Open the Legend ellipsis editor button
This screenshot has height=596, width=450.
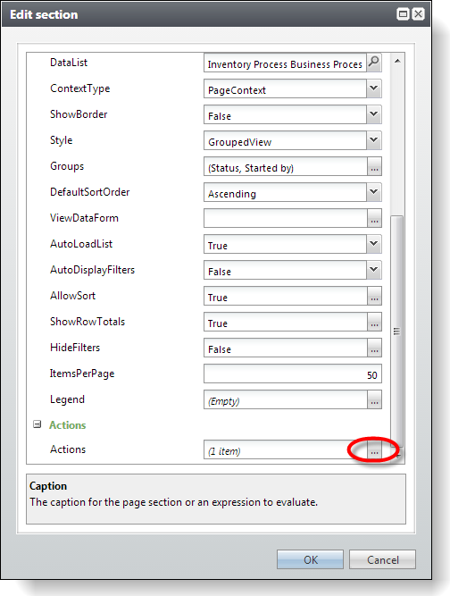coord(374,400)
